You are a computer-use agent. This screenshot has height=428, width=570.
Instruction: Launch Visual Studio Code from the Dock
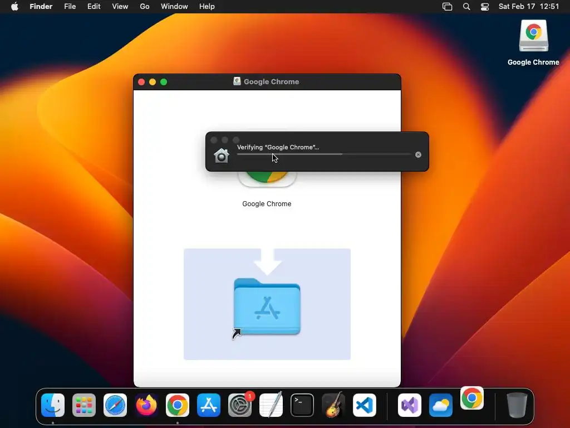(x=365, y=405)
